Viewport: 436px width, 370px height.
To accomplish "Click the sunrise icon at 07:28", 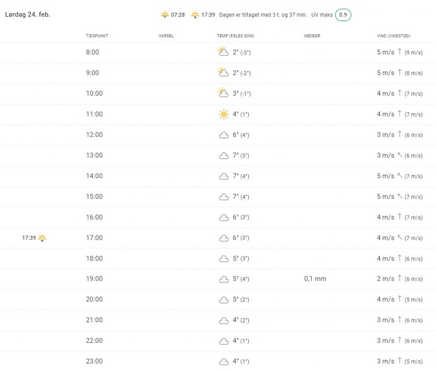I will tap(165, 15).
